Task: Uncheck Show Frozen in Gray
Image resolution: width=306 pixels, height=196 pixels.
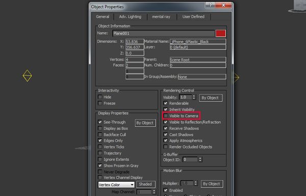Action: [100, 165]
